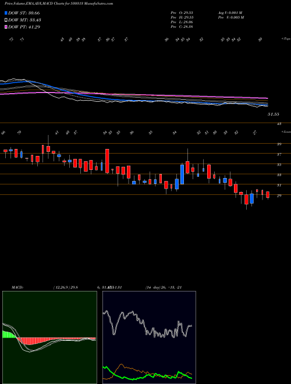Image resolution: width=291 pixels, height=384 pixels.
Task: Select the 'Pre C: 28.38' close value
Action: (x=182, y=27)
